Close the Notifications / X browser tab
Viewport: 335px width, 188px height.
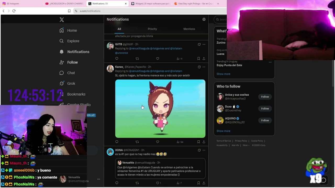[x=126, y=4]
